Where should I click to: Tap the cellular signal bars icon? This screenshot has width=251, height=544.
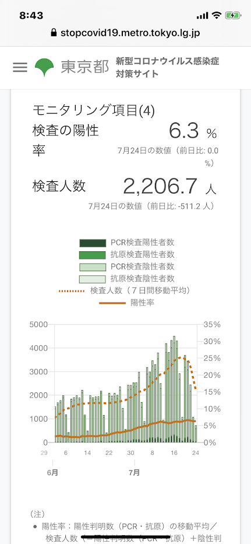[x=203, y=16]
